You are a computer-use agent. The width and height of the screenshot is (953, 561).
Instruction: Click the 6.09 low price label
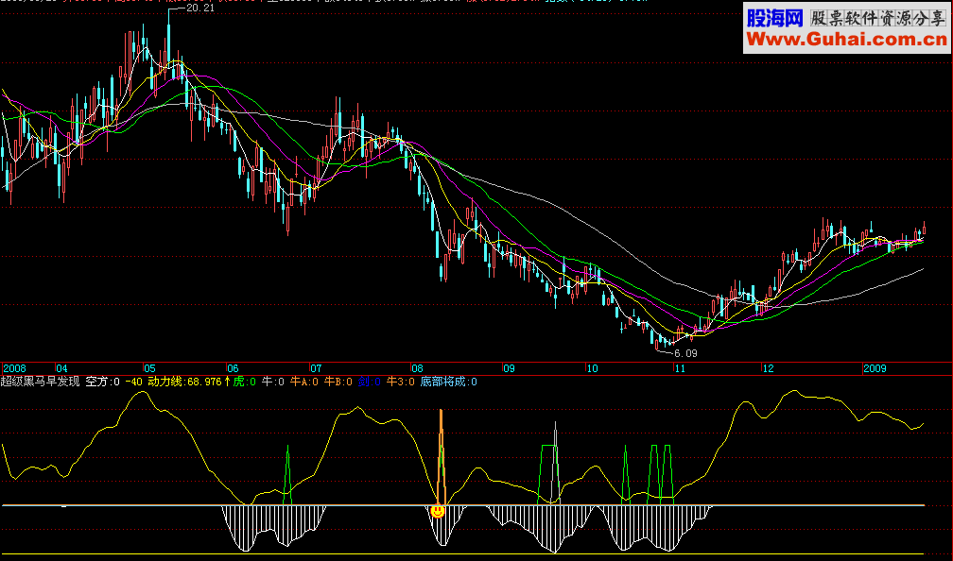pyautogui.click(x=685, y=353)
